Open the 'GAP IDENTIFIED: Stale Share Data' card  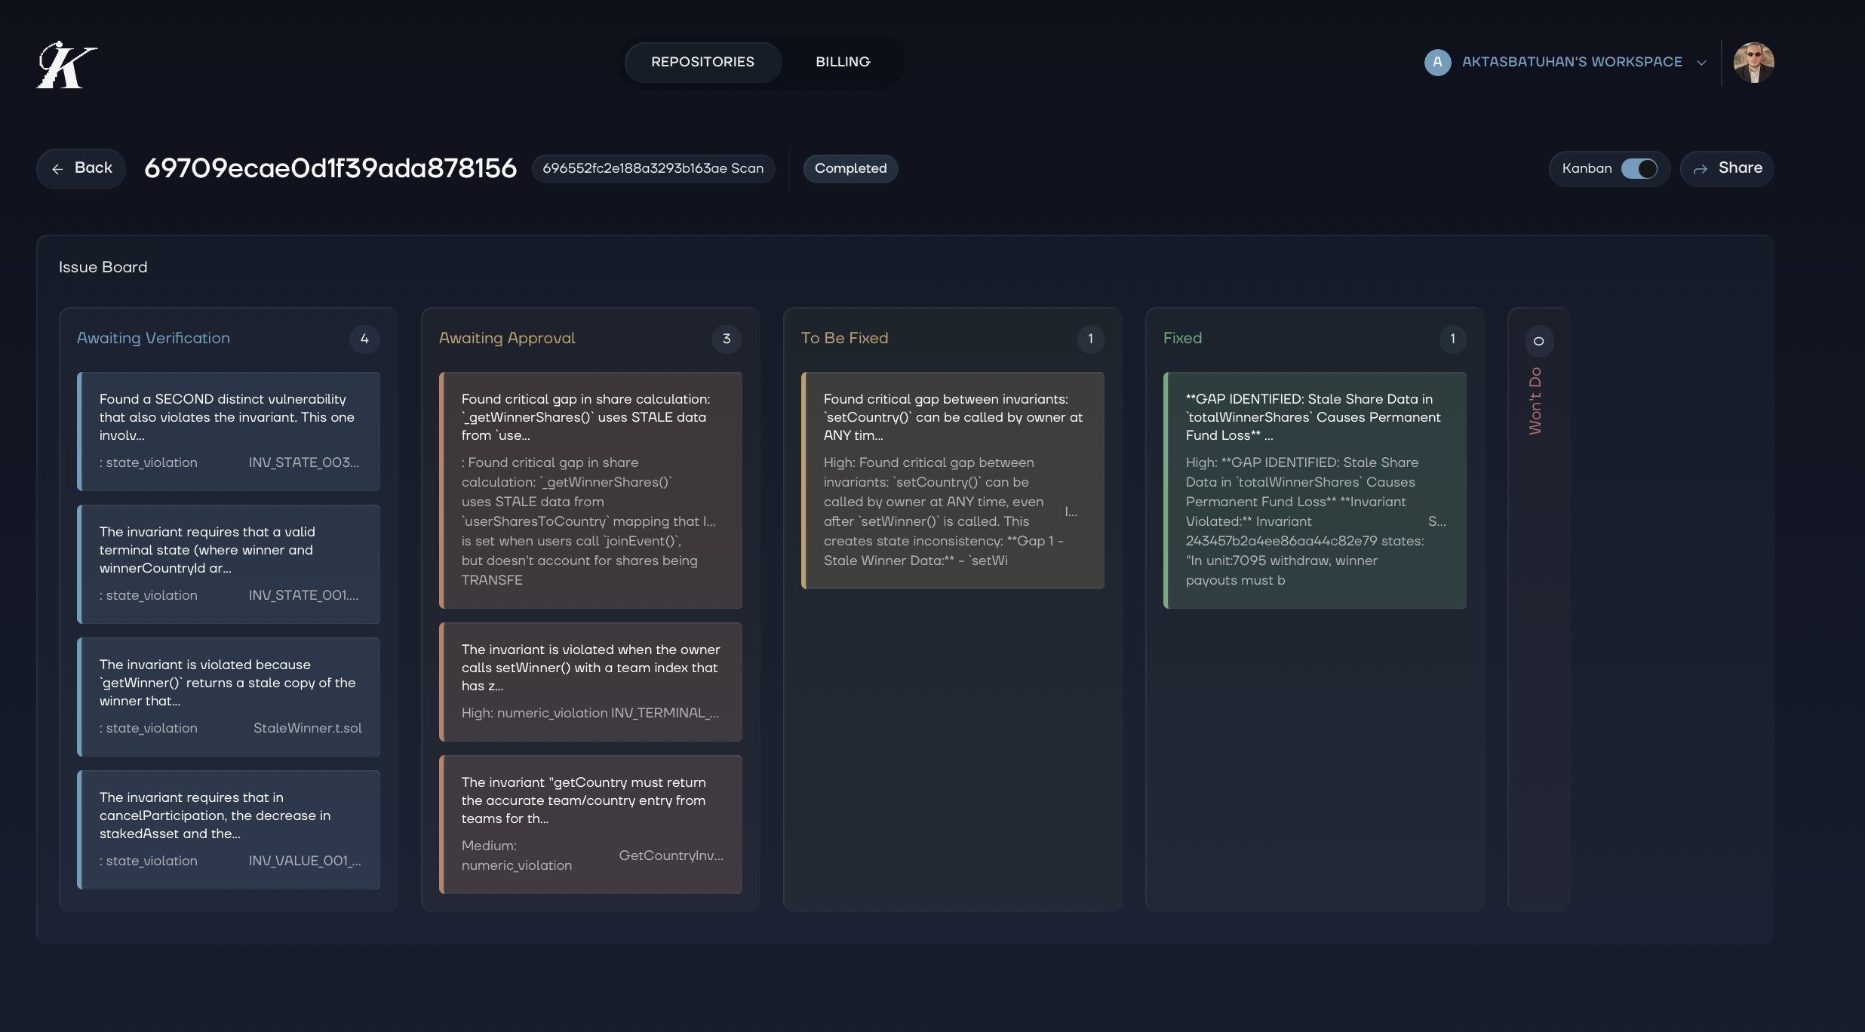point(1313,490)
